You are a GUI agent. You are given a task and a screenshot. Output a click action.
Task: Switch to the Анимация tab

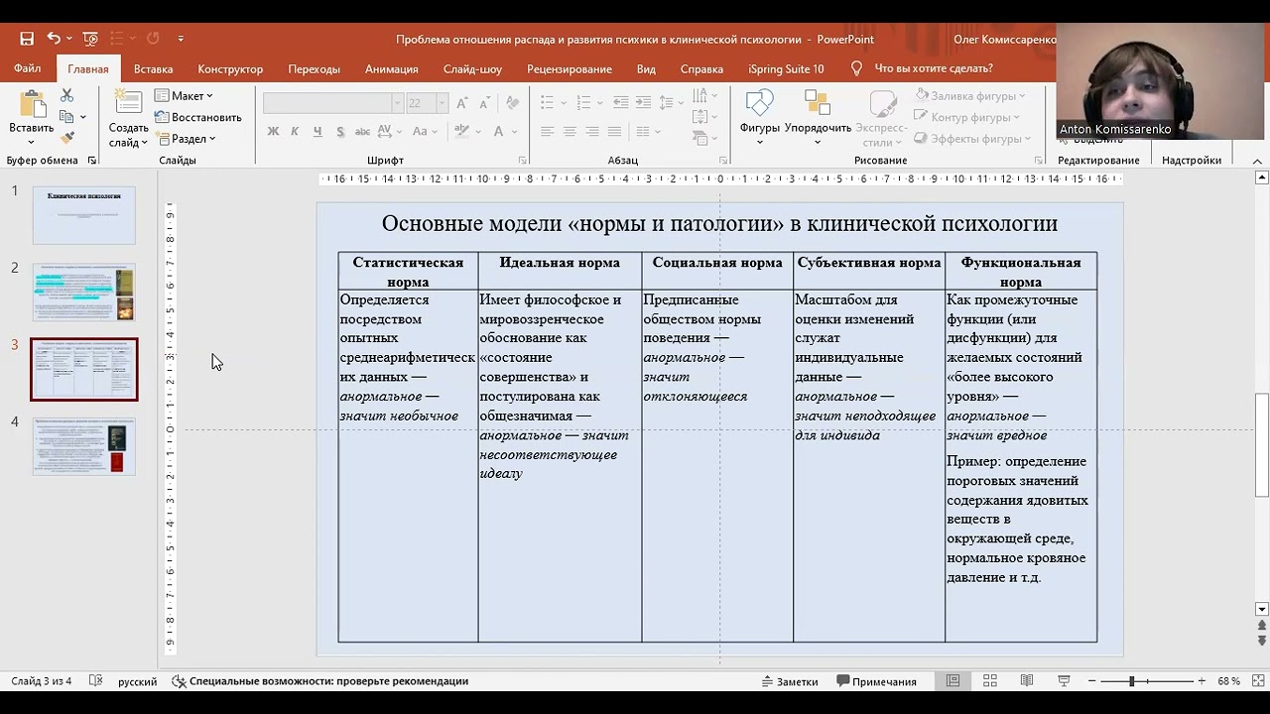[391, 68]
